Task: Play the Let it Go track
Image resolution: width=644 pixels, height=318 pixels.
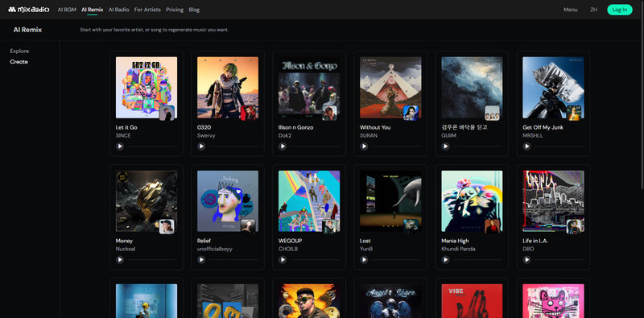Action: pos(119,147)
